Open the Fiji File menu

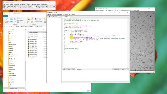coord(4,4)
